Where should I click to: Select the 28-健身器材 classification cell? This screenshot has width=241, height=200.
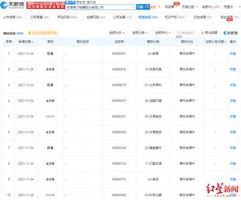153,148
